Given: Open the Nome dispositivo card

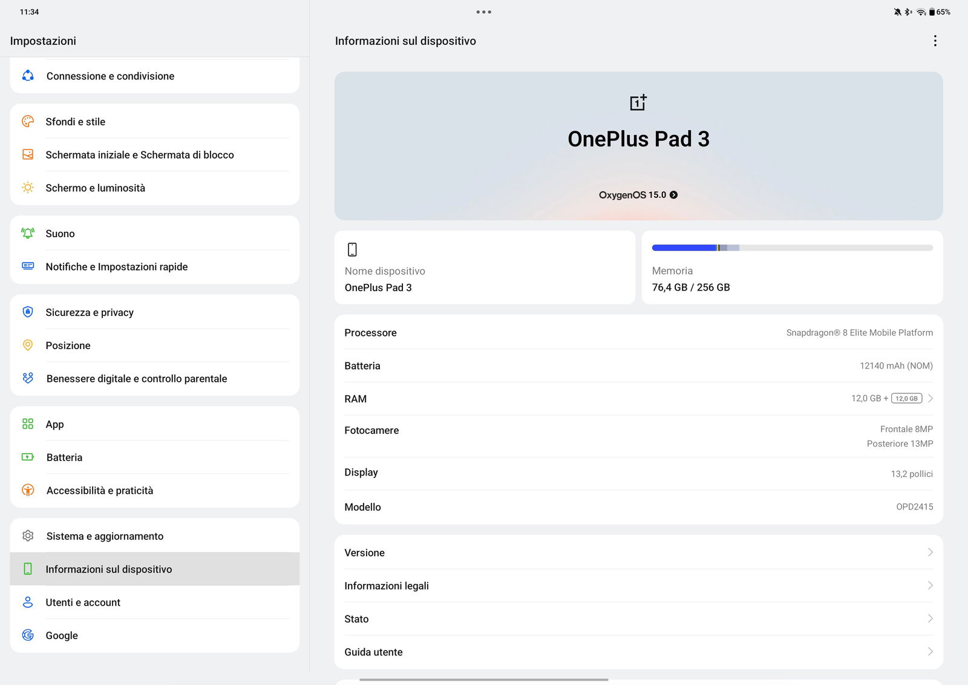Looking at the screenshot, I should [485, 267].
